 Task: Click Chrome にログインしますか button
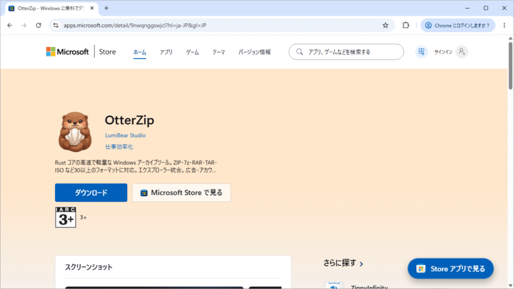pyautogui.click(x=458, y=25)
